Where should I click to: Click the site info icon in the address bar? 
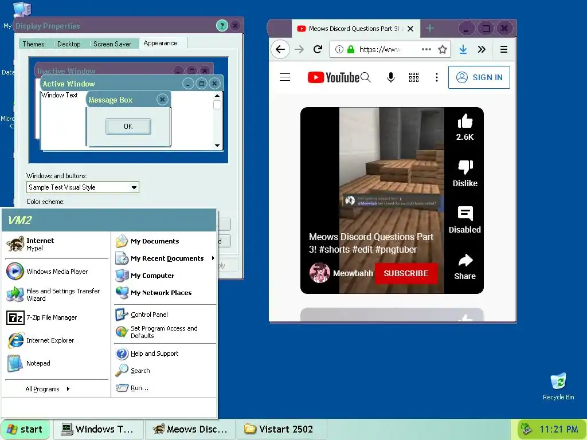pos(339,49)
